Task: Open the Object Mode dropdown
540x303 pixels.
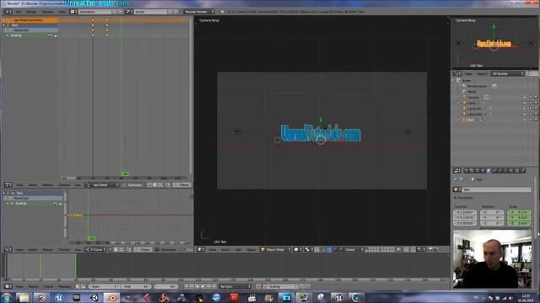Action: (x=276, y=250)
